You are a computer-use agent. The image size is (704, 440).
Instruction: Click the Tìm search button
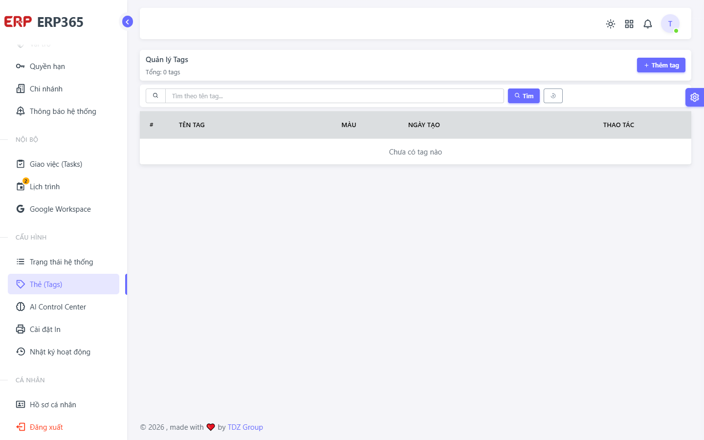pyautogui.click(x=524, y=96)
